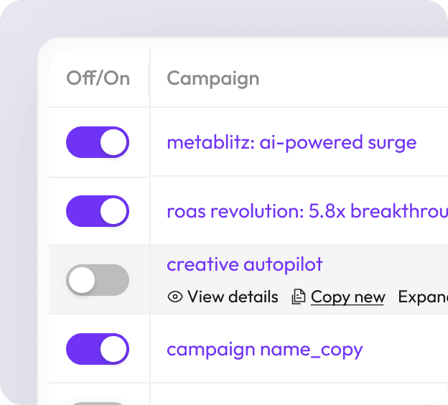Image resolution: width=448 pixels, height=405 pixels.
Task: Click the empty campaign cell below campaign name_copy
Action: coord(299,394)
